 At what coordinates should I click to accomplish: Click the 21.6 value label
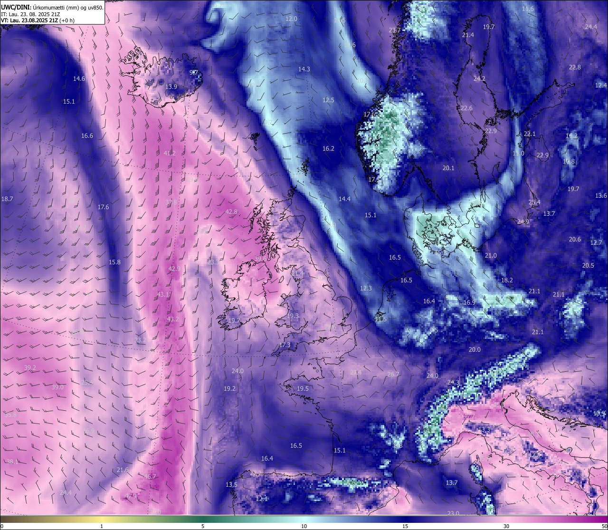point(123,470)
